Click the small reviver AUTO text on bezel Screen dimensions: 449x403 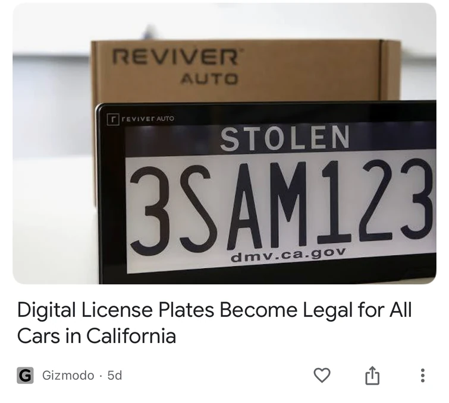147,118
